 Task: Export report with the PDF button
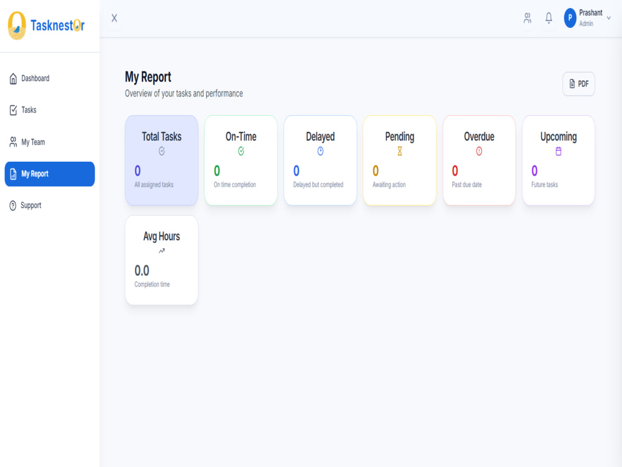tap(578, 84)
